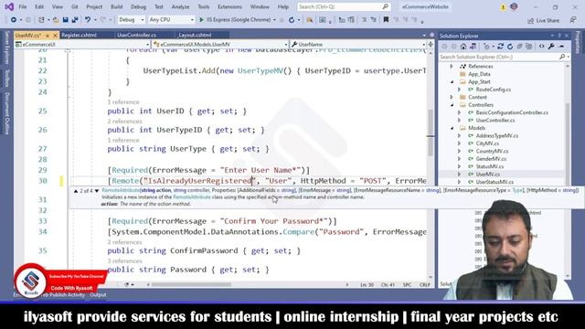Viewport: 585px width, 329px height.
Task: Click the Bookmark toggle icon in toolbar
Action: click(x=386, y=20)
